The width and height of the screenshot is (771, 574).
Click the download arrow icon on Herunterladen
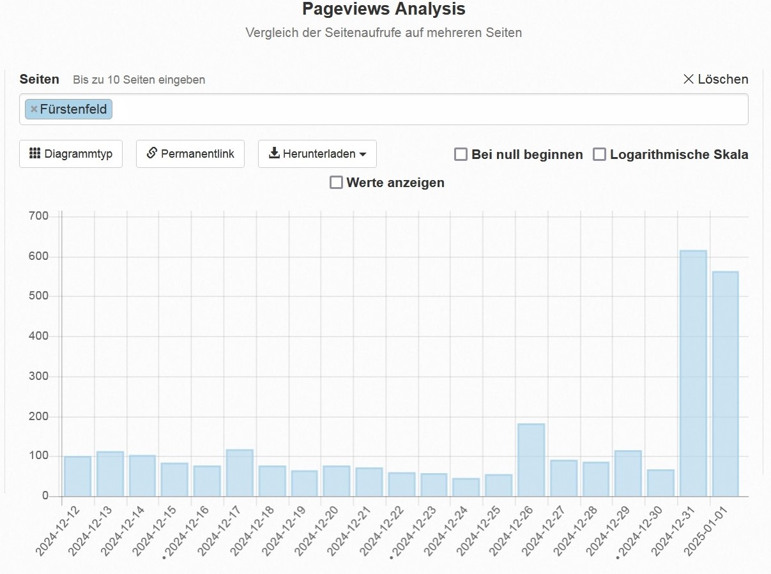(x=274, y=154)
